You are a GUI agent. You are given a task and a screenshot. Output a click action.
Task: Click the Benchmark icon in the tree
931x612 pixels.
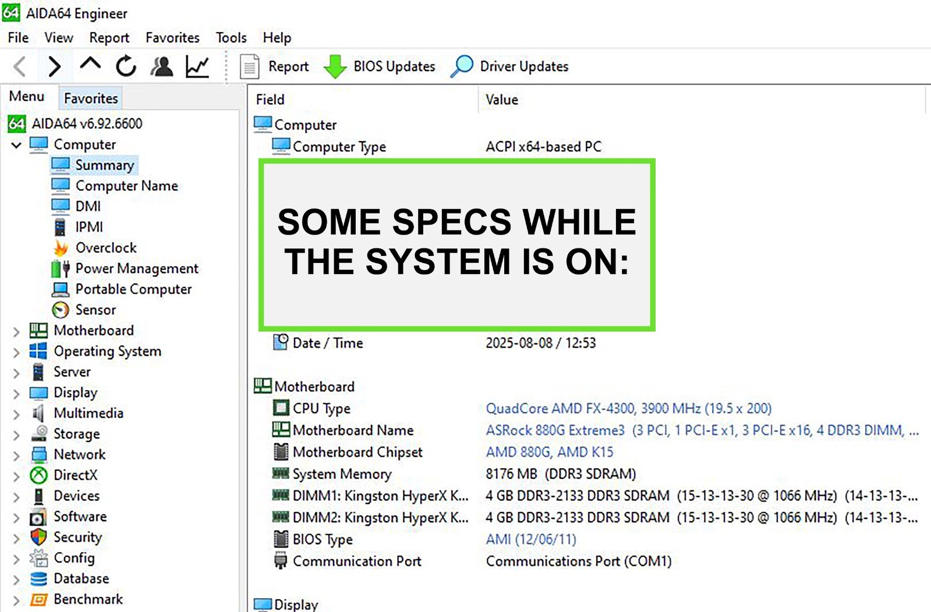tap(38, 599)
